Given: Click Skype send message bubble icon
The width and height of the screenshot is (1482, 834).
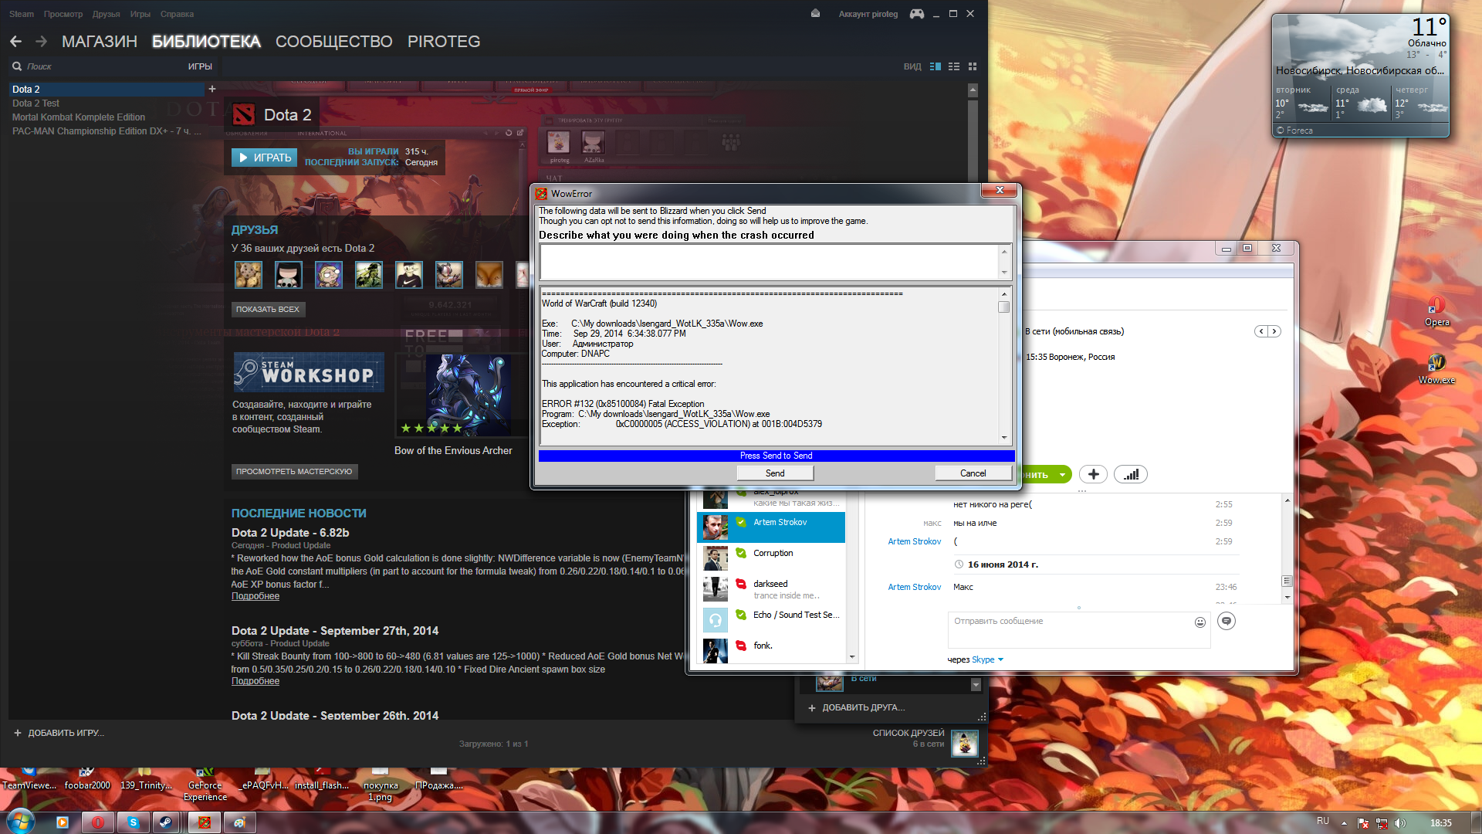Looking at the screenshot, I should click(1227, 621).
